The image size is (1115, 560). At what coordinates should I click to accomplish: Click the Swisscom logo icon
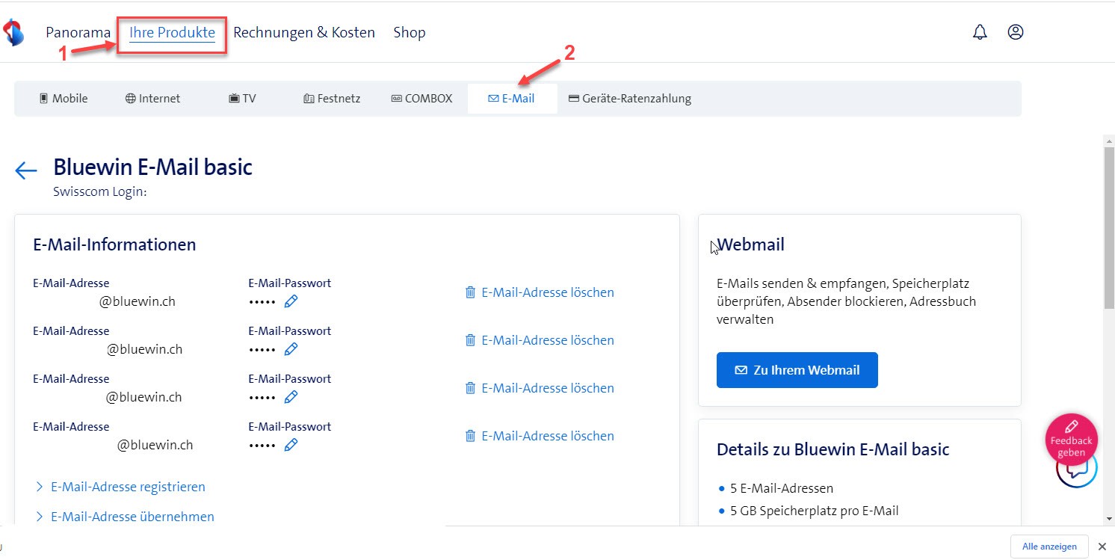pyautogui.click(x=13, y=33)
